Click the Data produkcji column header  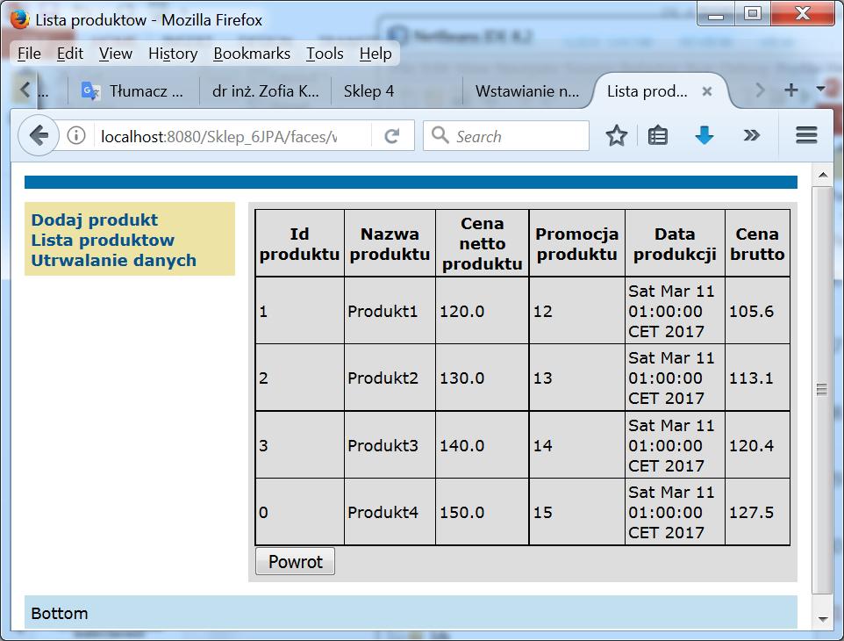click(675, 243)
